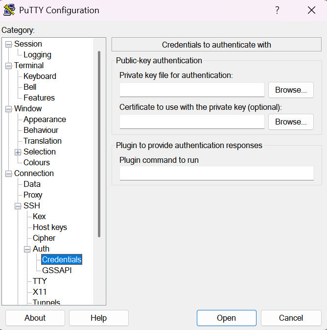Collapse the Auth tree node
Image resolution: width=327 pixels, height=330 pixels.
click(27, 249)
